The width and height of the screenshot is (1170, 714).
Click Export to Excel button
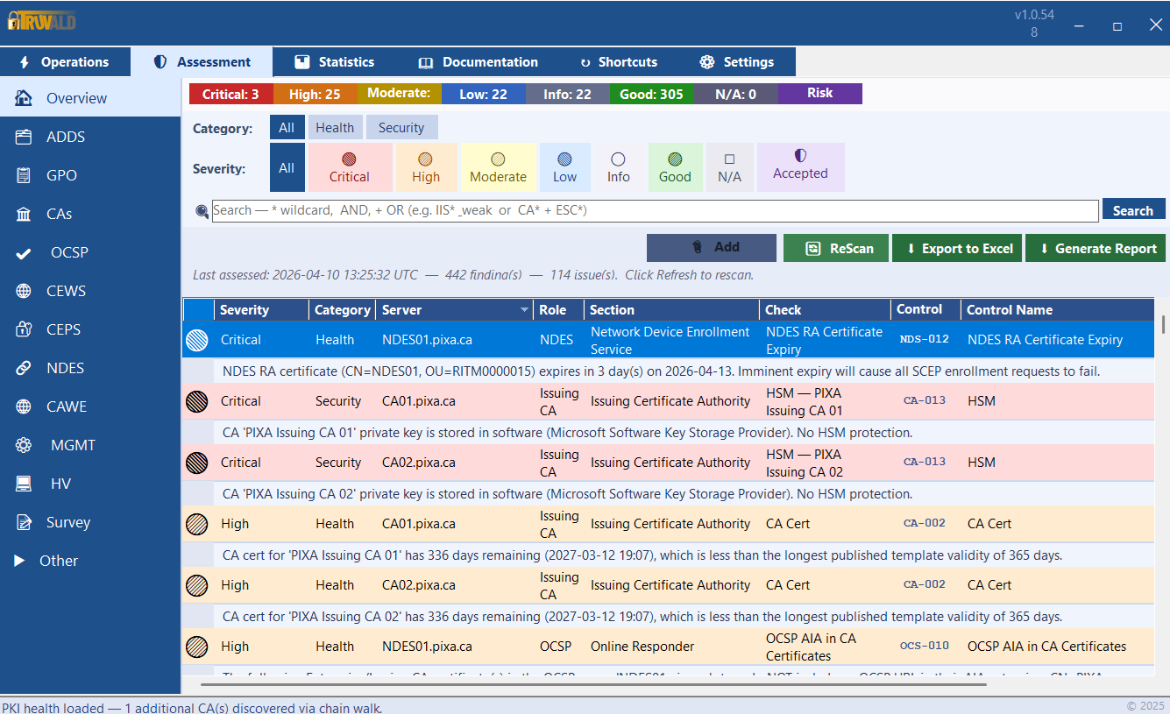point(958,248)
